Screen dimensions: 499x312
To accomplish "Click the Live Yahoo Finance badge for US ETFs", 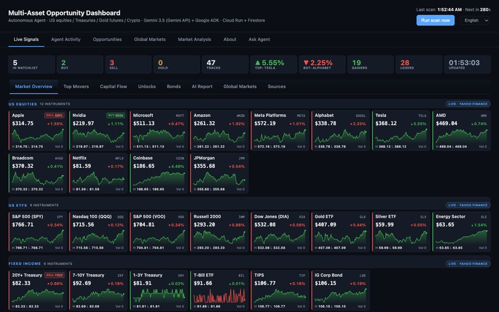I will [x=468, y=206].
